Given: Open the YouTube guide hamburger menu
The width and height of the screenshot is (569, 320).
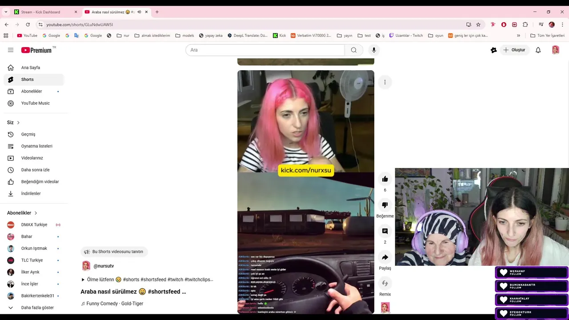Looking at the screenshot, I should pyautogui.click(x=11, y=50).
